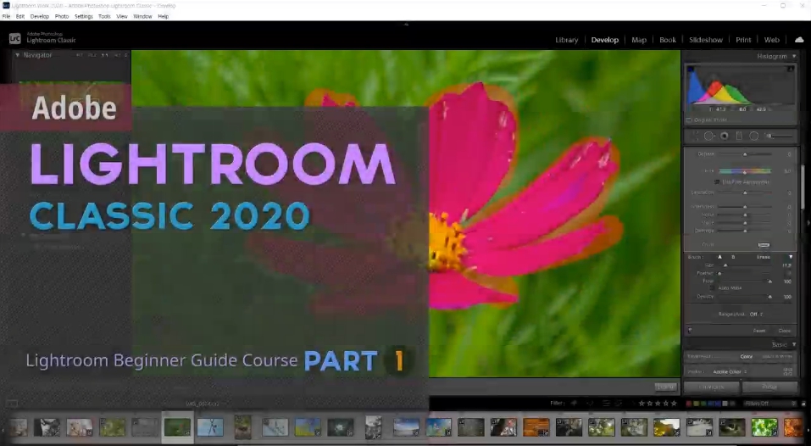The image size is (811, 446).
Task: Filter by five-star rating
Action: click(674, 403)
